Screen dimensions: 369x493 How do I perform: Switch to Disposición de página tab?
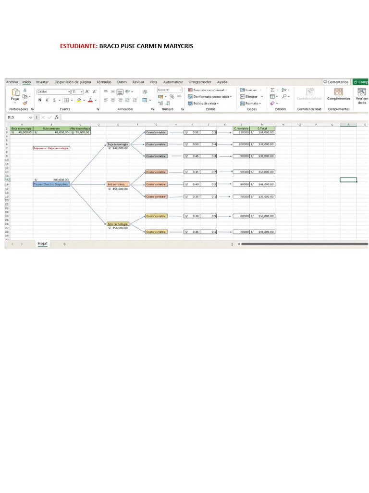coord(73,82)
